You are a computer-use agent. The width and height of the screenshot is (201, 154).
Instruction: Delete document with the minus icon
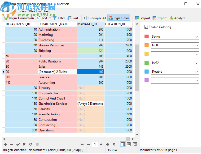pyautogui.click(x=11, y=144)
